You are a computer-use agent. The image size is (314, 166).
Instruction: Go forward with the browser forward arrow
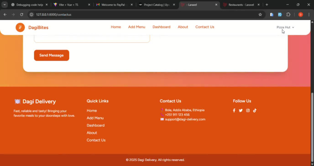[13, 14]
